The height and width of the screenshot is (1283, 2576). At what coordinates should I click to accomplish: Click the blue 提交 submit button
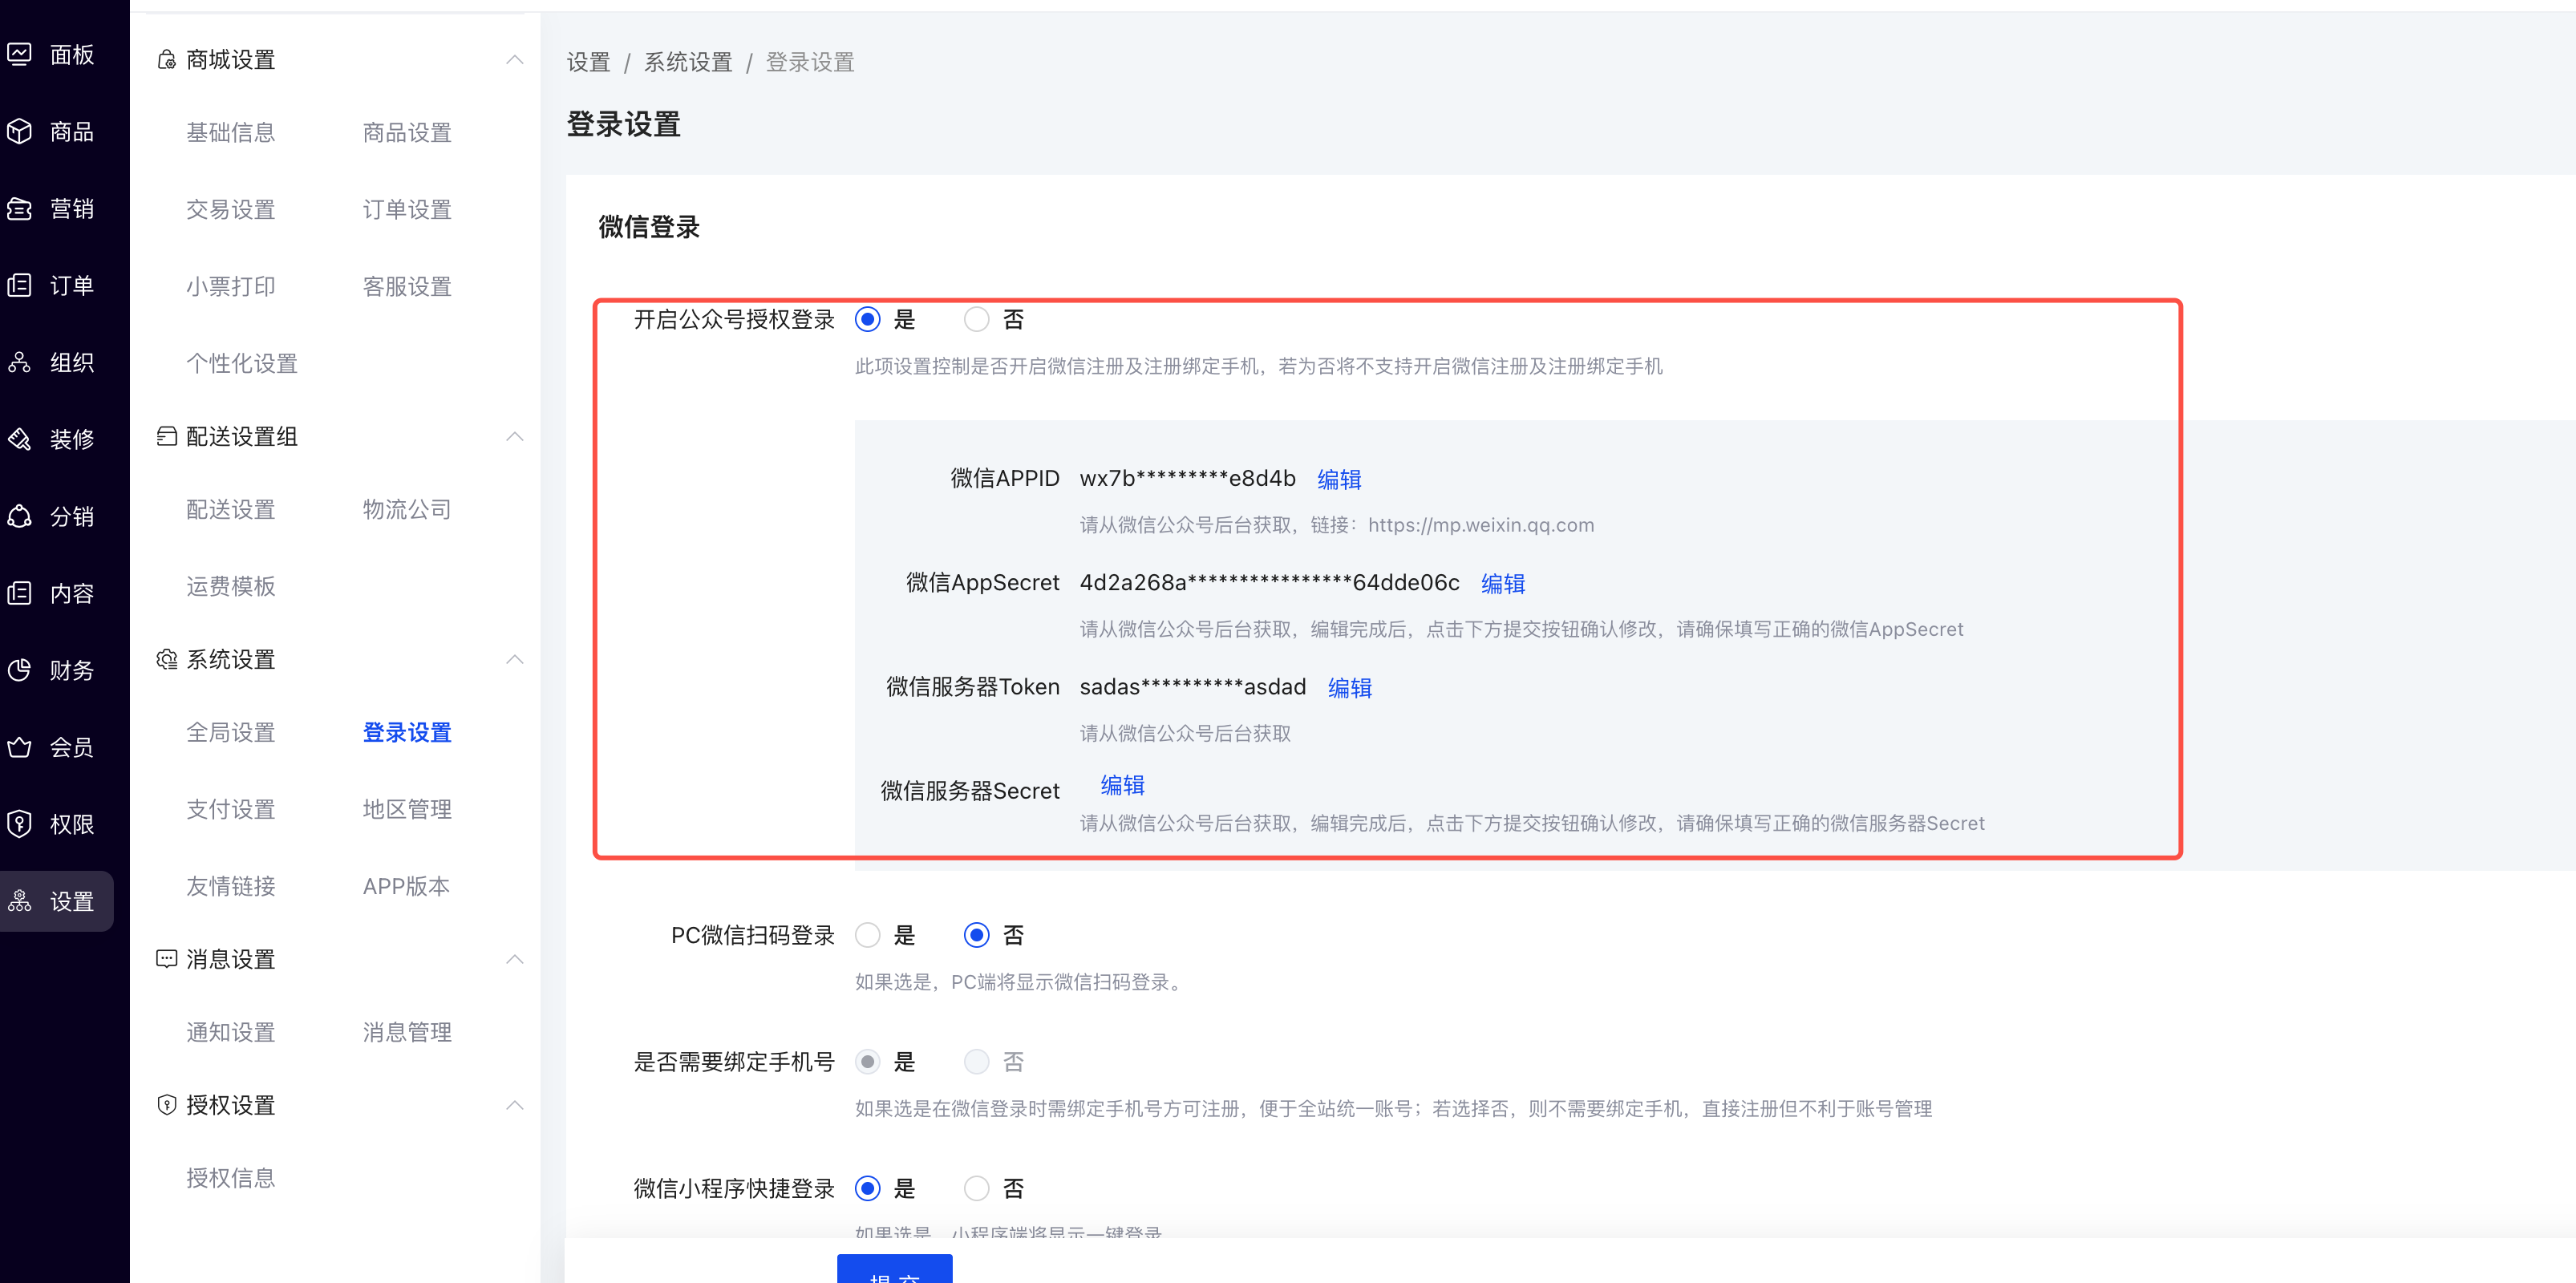894,1270
